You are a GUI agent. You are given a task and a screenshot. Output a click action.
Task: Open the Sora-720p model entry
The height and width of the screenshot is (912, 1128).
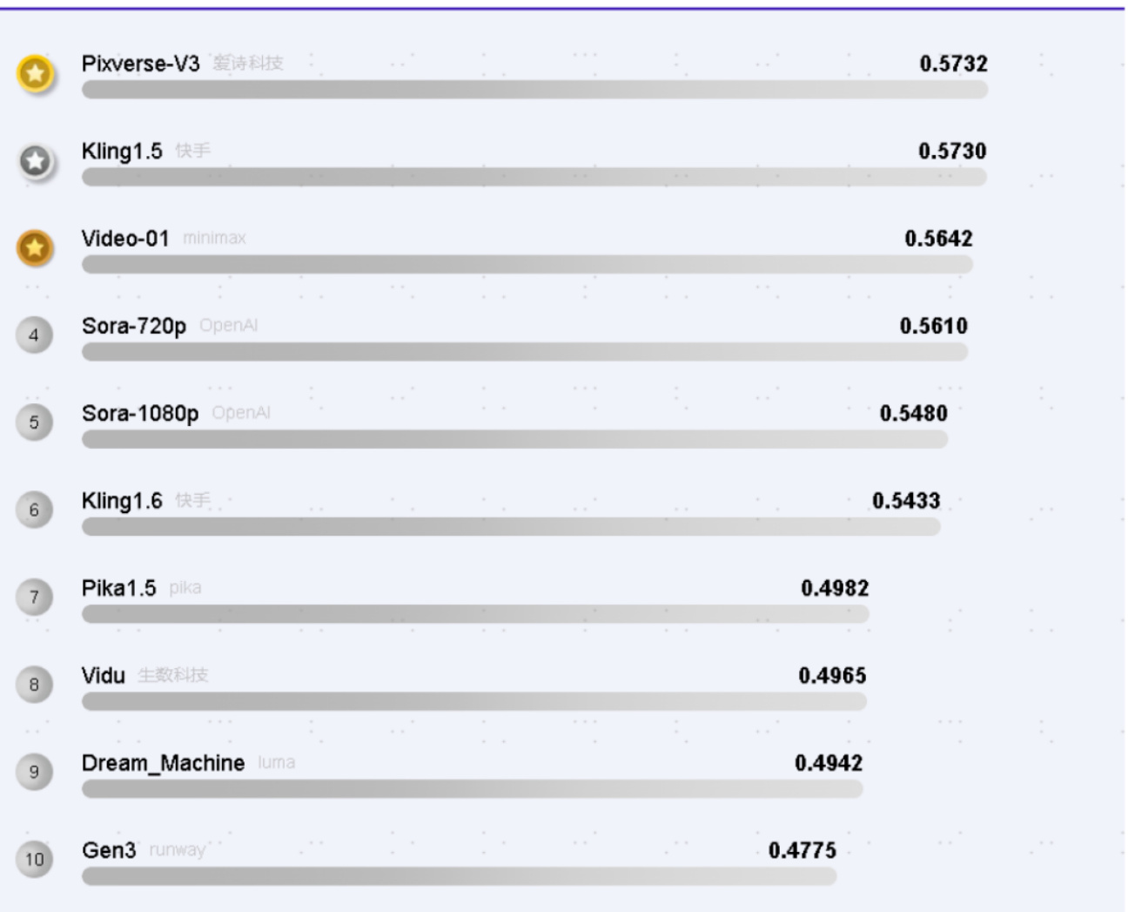[x=134, y=326]
